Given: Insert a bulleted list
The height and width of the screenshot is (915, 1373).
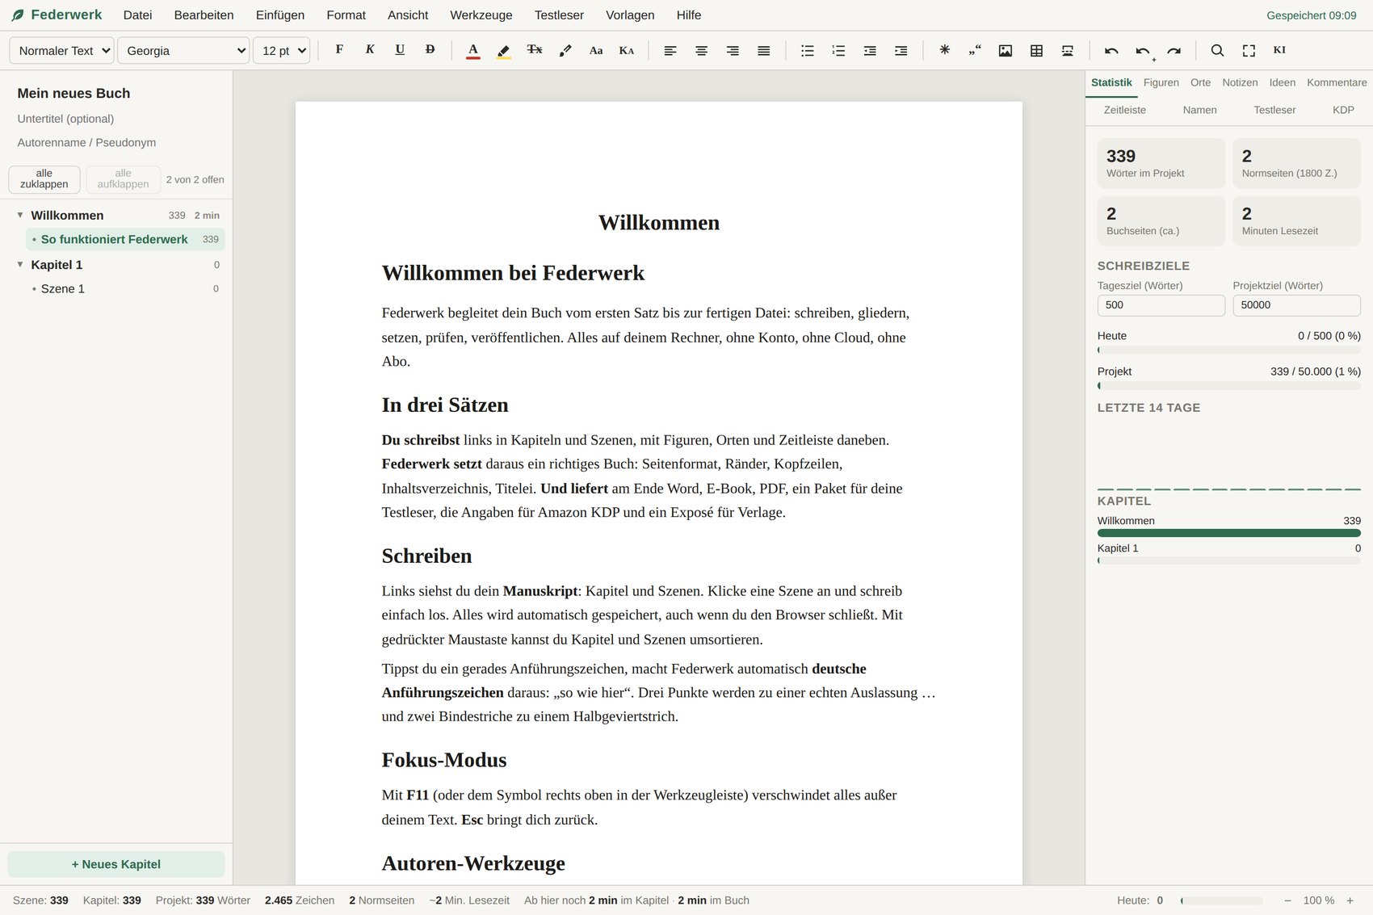Looking at the screenshot, I should [x=808, y=50].
